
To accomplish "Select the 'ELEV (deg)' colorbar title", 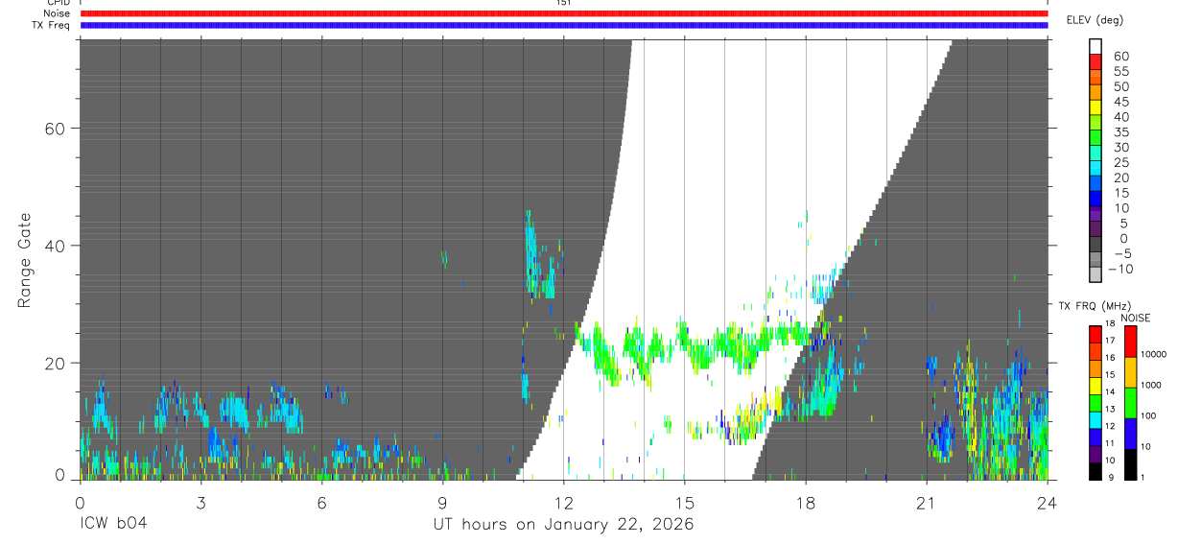I will click(1095, 20).
